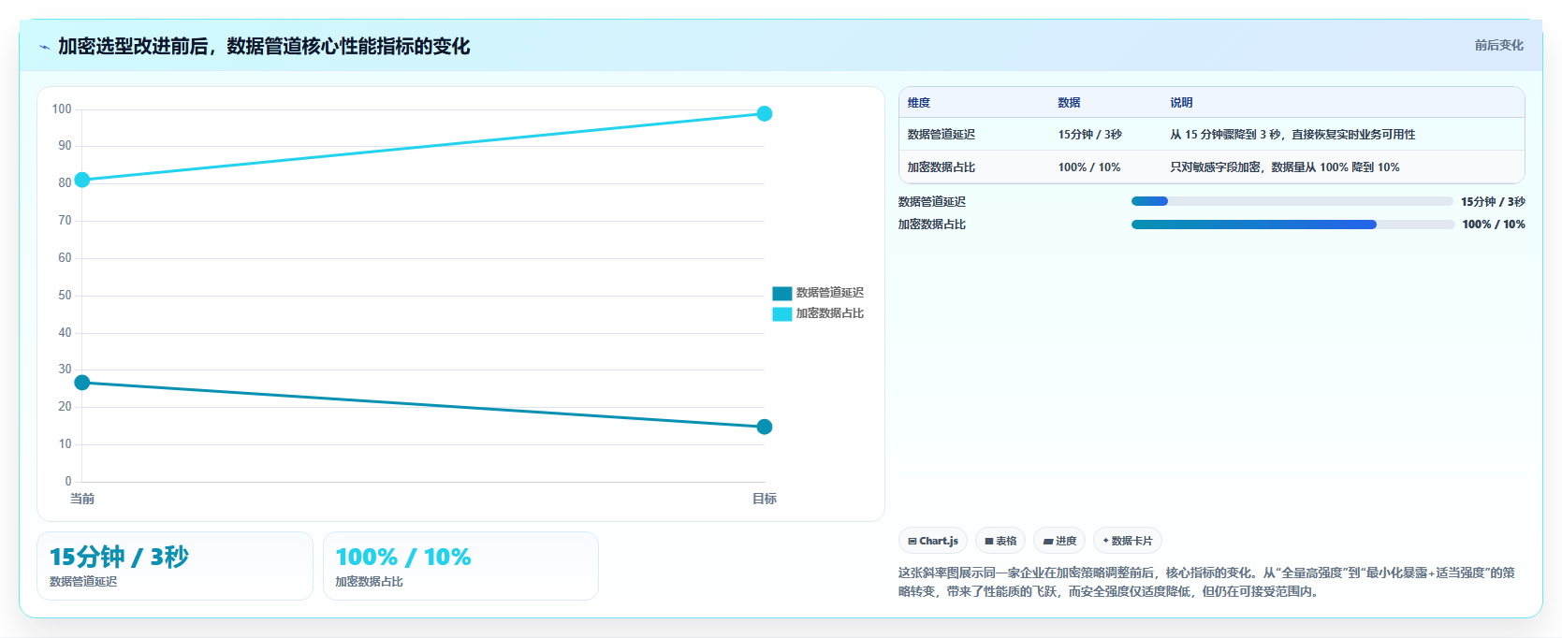Select the 加密数据占比 point at 目标

coord(765,114)
